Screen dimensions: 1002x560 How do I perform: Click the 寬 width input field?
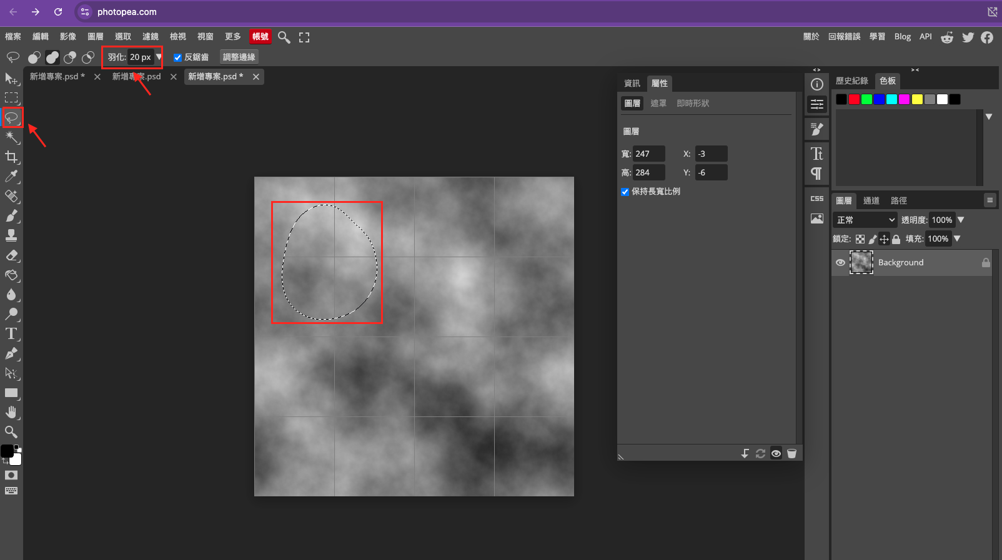tap(649, 154)
